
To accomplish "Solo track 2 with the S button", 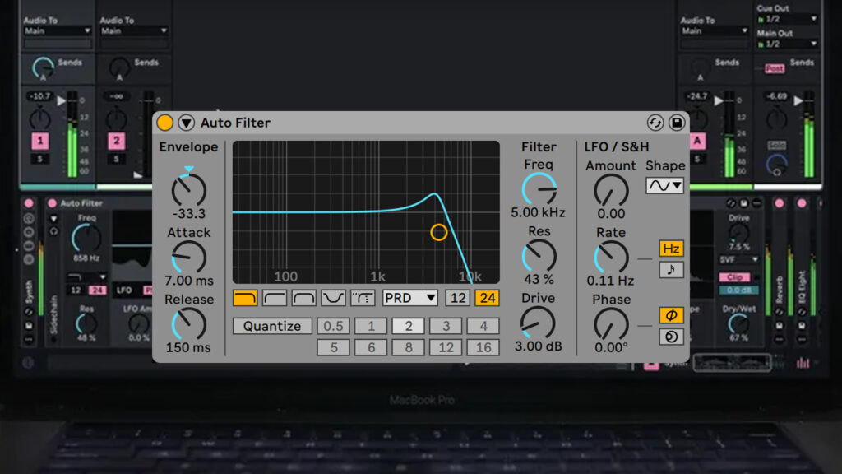I will [x=117, y=159].
